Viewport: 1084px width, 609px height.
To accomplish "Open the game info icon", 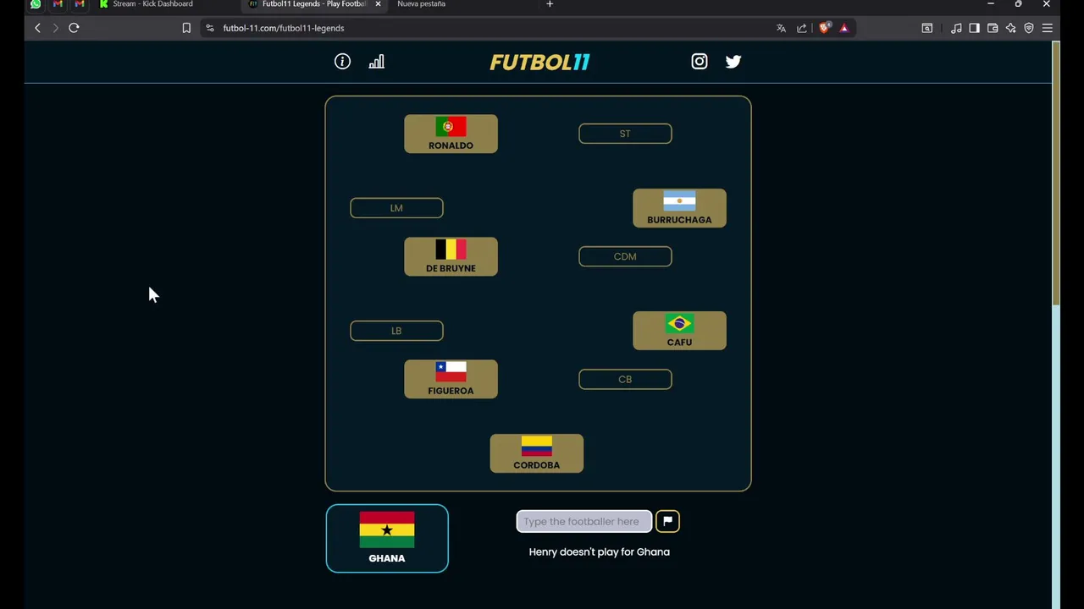I will [342, 61].
